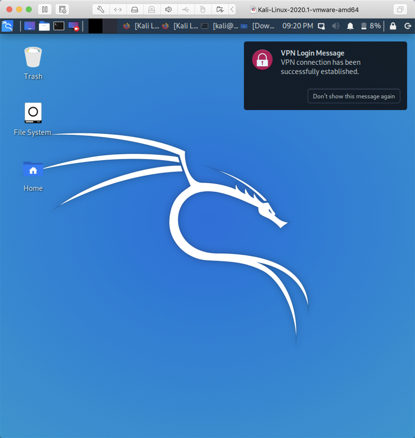The width and height of the screenshot is (415, 438).
Task: Pause the virtual machine from VMware toolbar
Action: coord(45,9)
